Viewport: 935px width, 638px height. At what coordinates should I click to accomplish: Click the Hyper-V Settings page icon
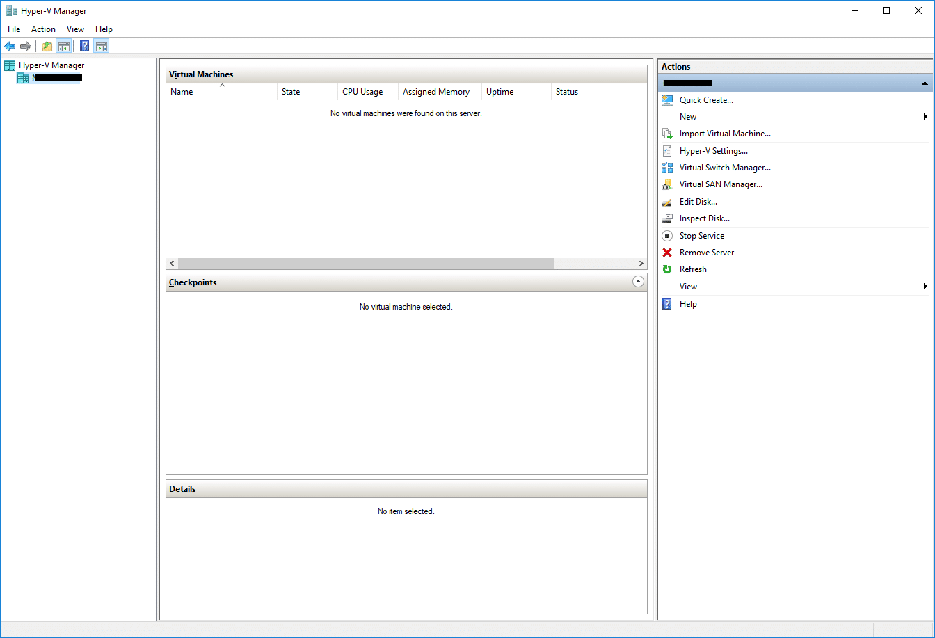pos(667,151)
